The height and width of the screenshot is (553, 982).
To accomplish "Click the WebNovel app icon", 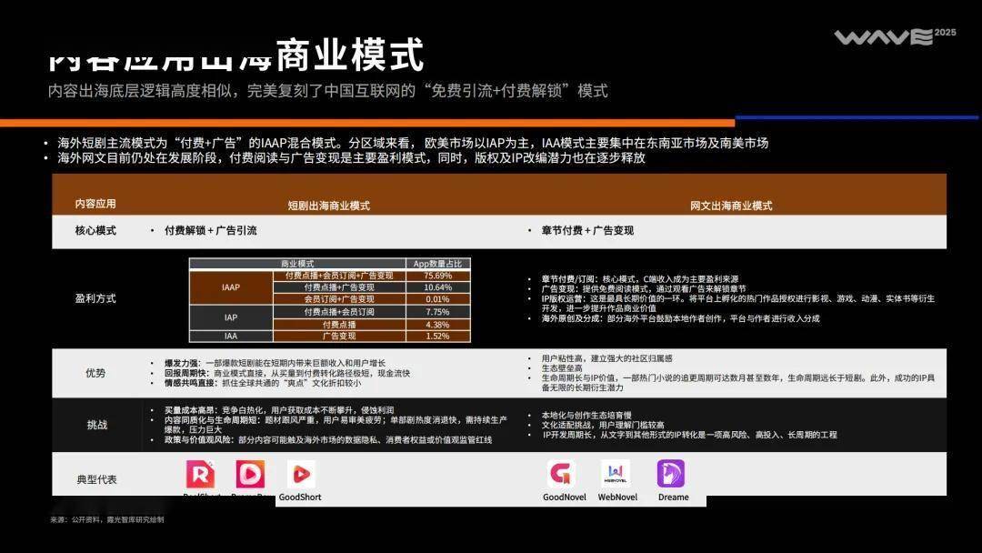I will (616, 474).
